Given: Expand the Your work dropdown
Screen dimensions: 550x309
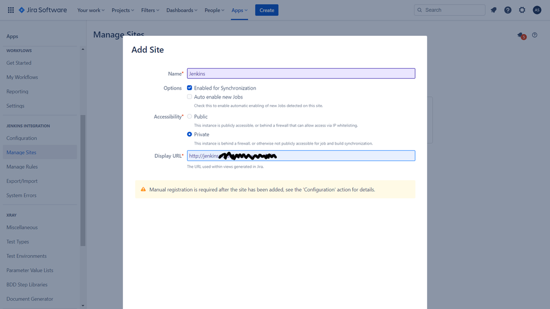Looking at the screenshot, I should pyautogui.click(x=91, y=10).
